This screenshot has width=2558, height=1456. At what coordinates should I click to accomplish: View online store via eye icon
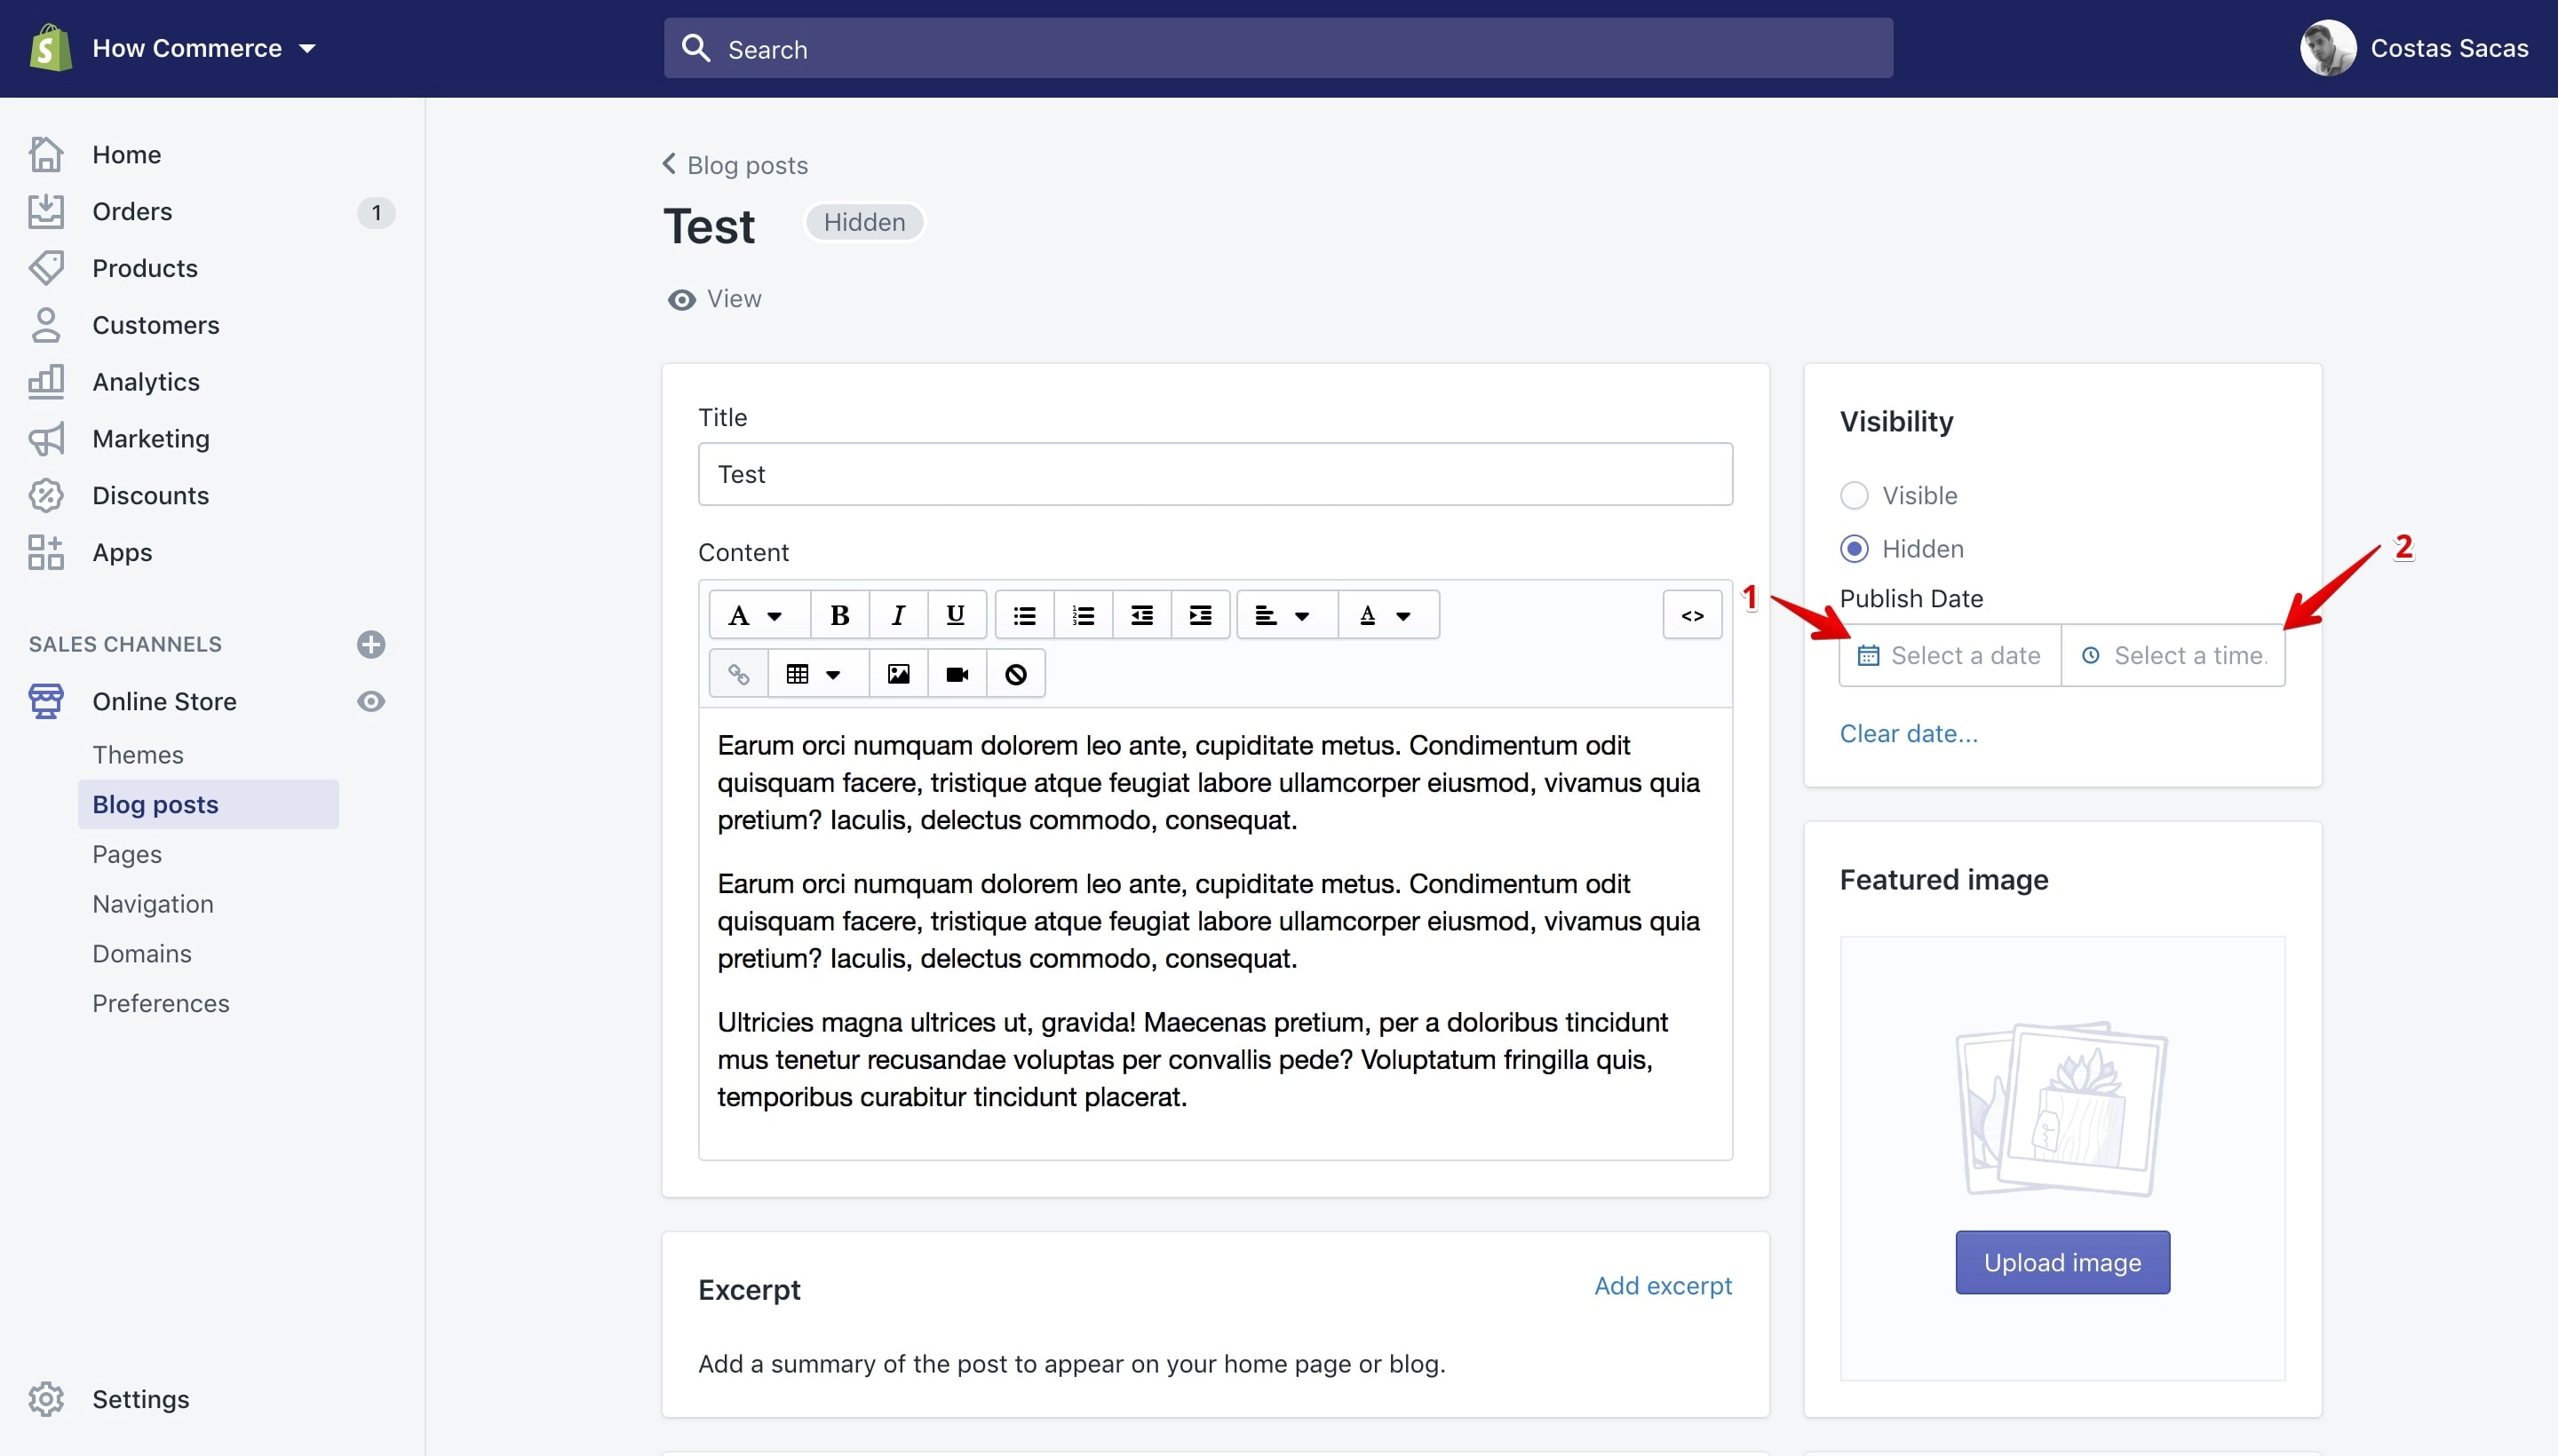point(371,701)
